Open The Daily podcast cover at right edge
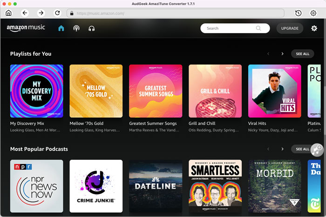Viewport: 326px width, 217px height. pos(314,186)
